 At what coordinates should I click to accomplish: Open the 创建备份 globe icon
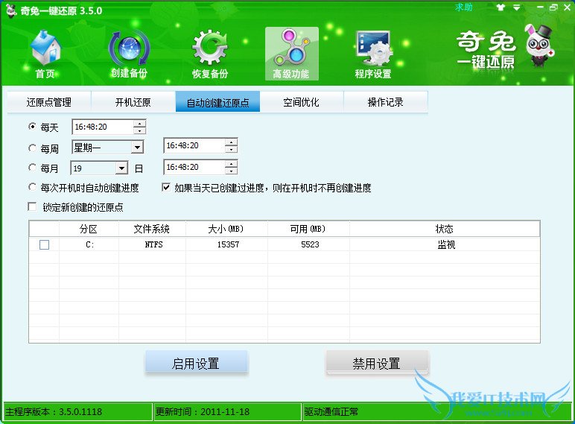click(x=129, y=54)
